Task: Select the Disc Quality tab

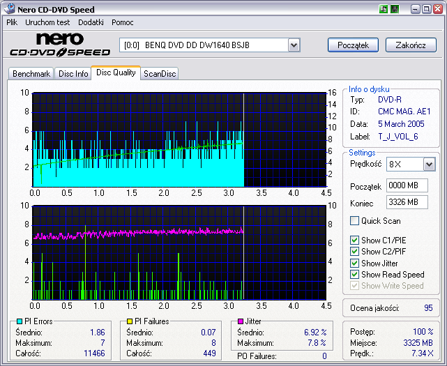Action: click(x=116, y=73)
